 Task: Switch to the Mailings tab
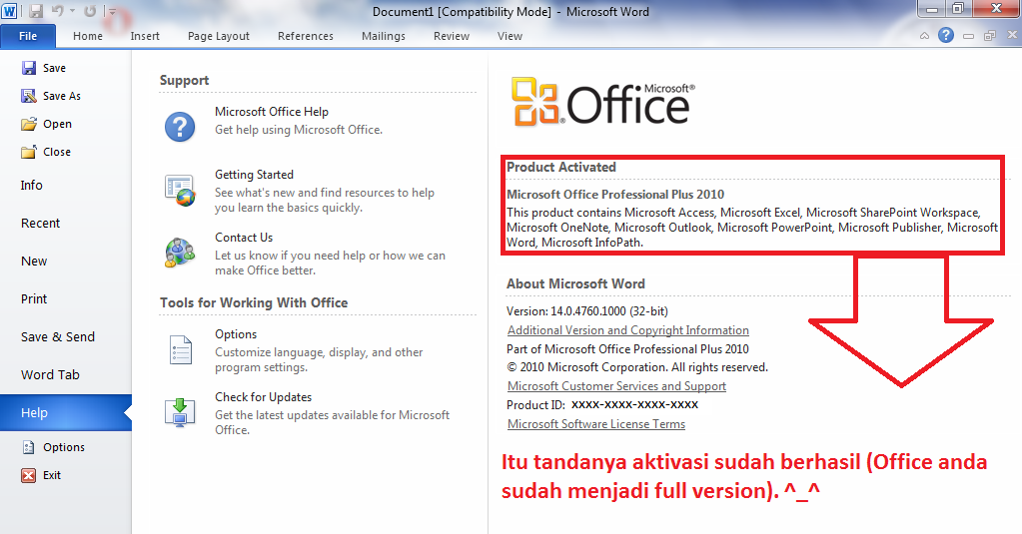coord(384,36)
